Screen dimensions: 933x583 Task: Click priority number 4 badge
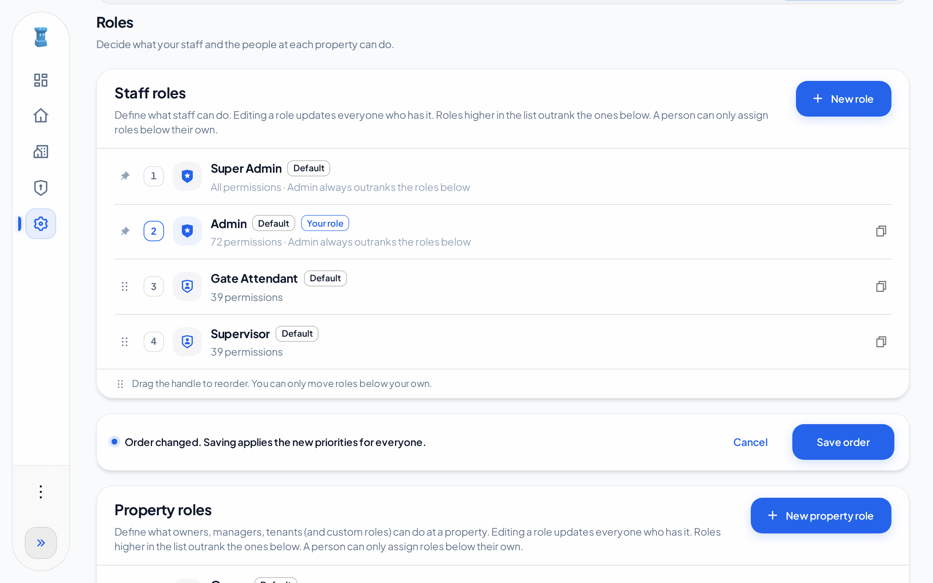tap(154, 342)
